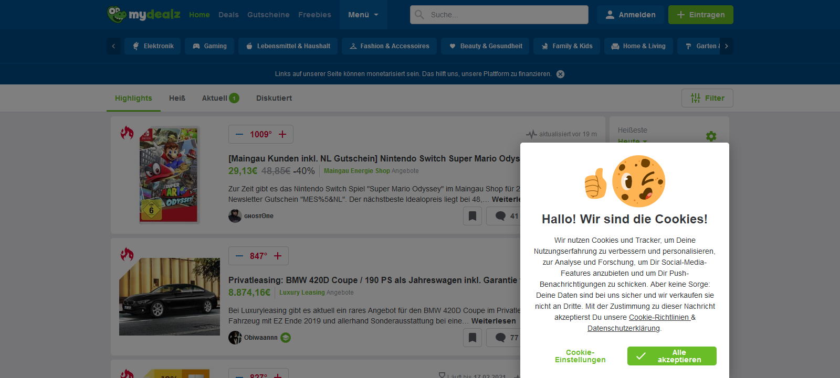Click Weiterlesen on the BMW deal
This screenshot has width=840, height=378.
pos(493,321)
